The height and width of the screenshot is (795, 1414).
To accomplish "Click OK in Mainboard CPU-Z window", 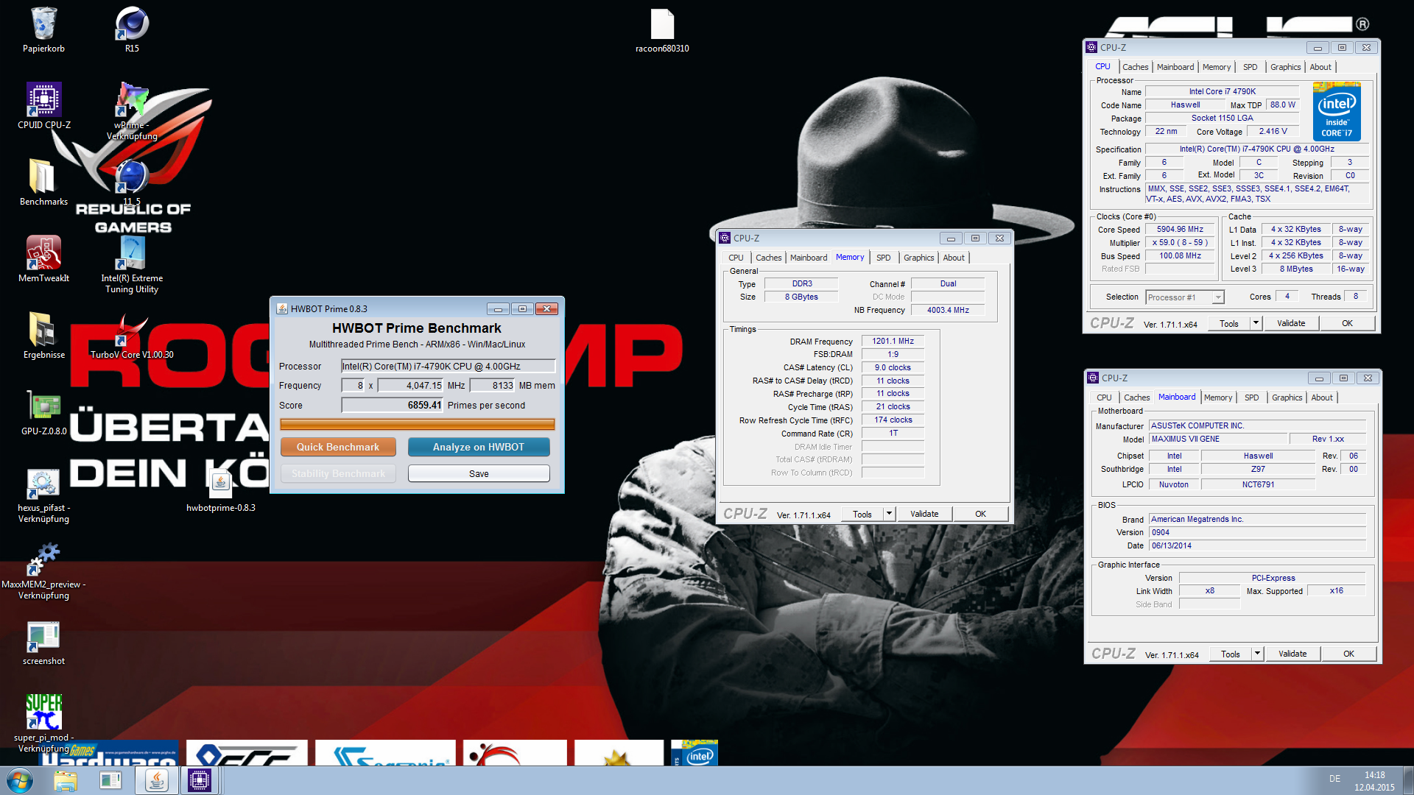I will [1348, 654].
